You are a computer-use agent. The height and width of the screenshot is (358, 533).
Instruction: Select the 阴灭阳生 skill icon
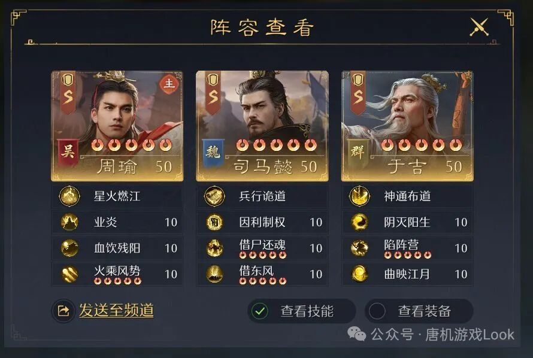[359, 222]
